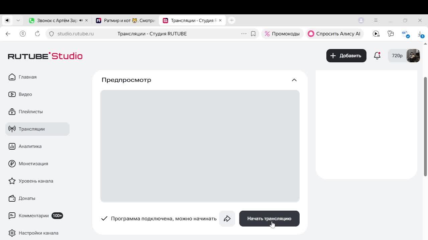This screenshot has width=428, height=240.
Task: Open the profile avatar menu
Action: pyautogui.click(x=413, y=56)
